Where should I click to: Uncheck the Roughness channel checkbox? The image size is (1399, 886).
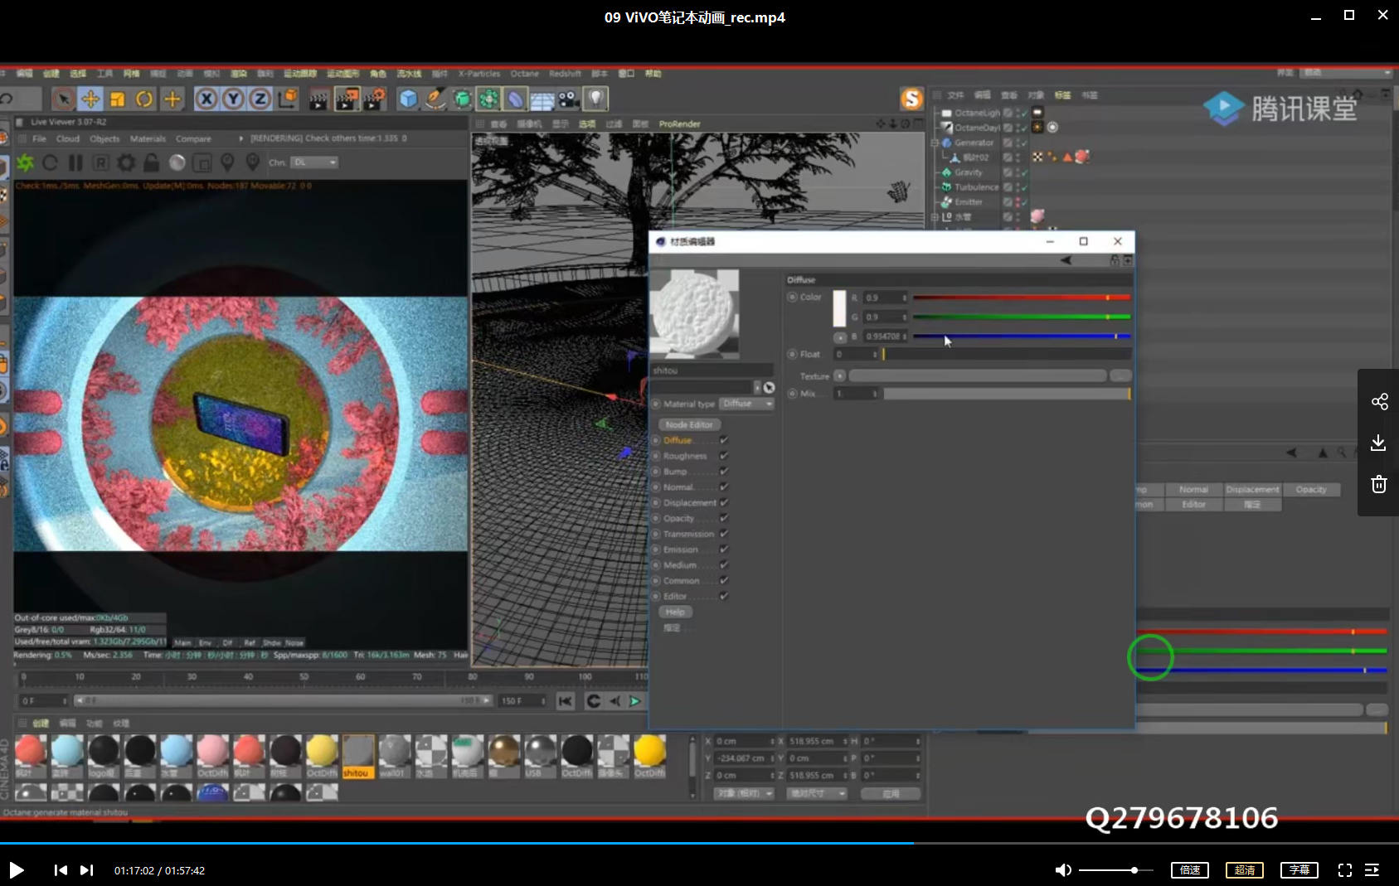724,456
